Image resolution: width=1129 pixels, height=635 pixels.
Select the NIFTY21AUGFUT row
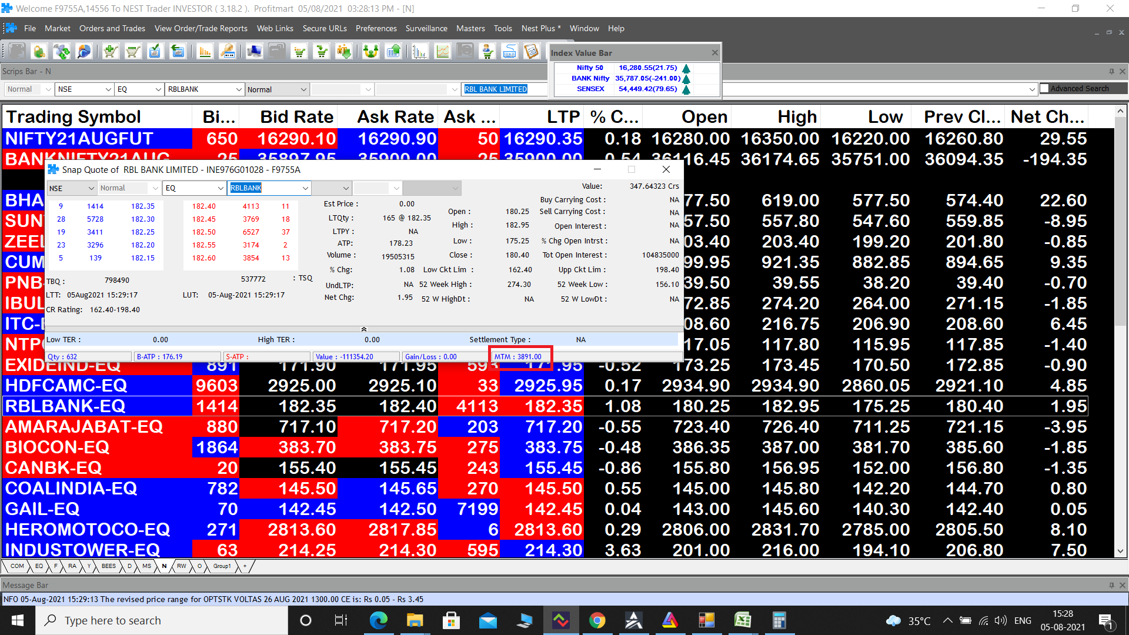tap(546, 139)
